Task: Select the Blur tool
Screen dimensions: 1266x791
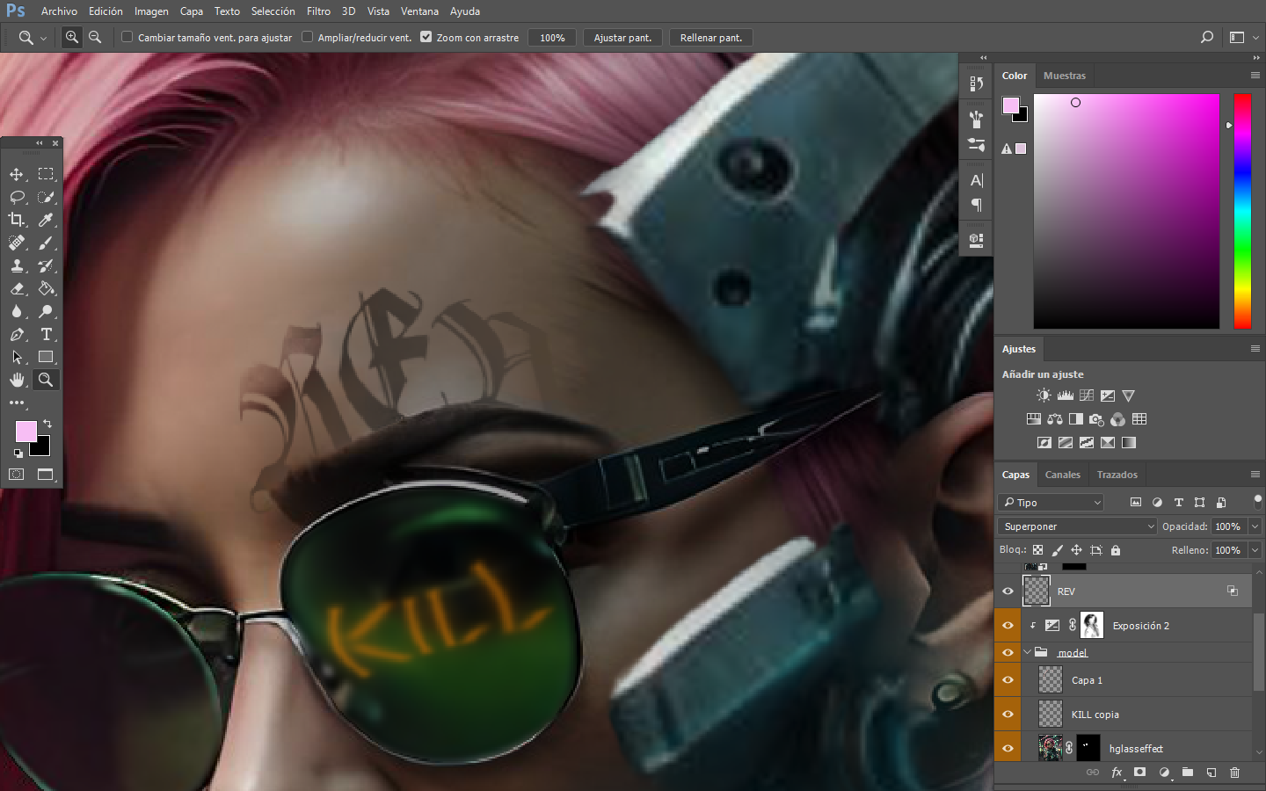Action: pos(17,311)
